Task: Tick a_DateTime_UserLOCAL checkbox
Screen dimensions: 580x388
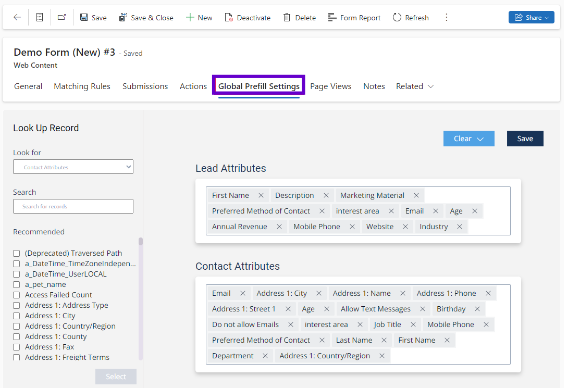Action: [16, 274]
